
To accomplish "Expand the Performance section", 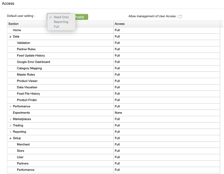I will coord(10,106).
